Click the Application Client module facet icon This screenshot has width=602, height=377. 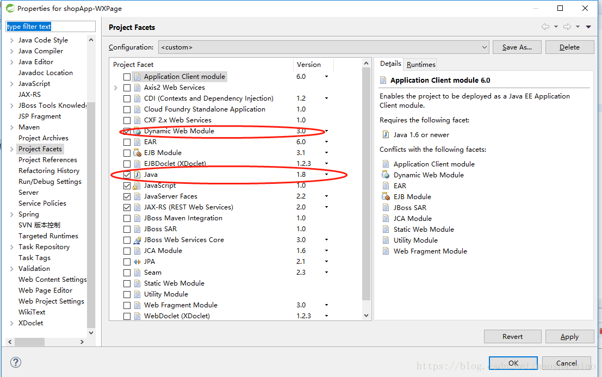click(x=137, y=77)
